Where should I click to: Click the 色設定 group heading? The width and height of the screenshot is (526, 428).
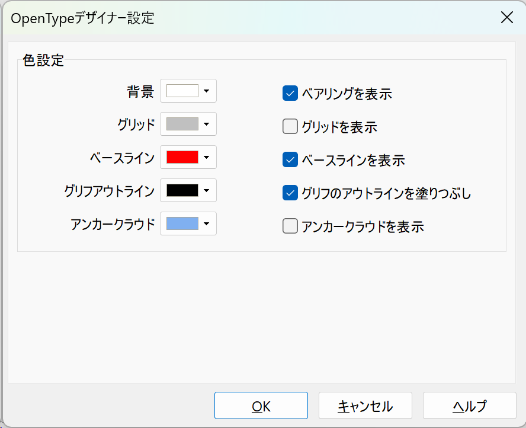43,60
